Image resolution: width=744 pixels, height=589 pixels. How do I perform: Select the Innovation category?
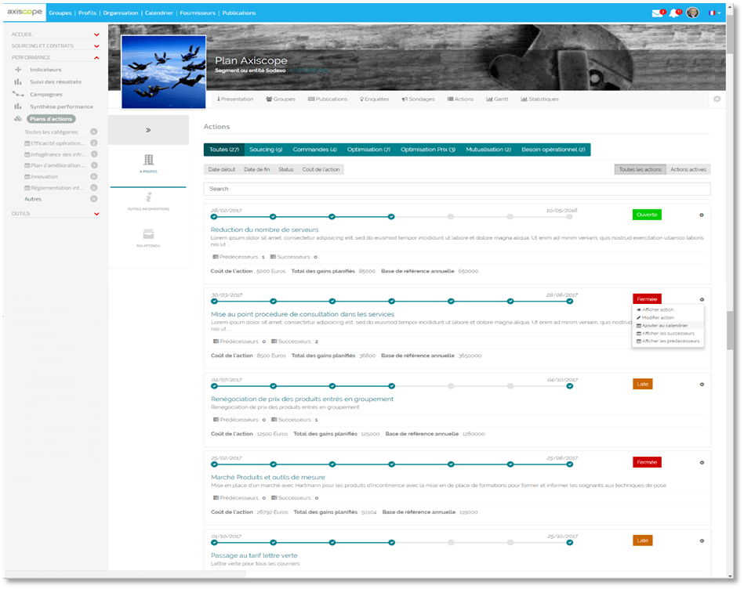(44, 177)
